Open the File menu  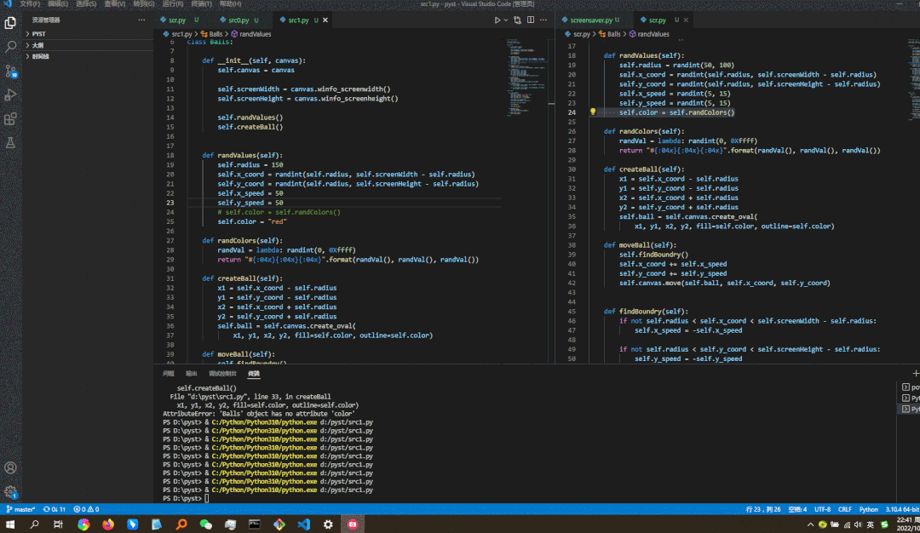[30, 3]
